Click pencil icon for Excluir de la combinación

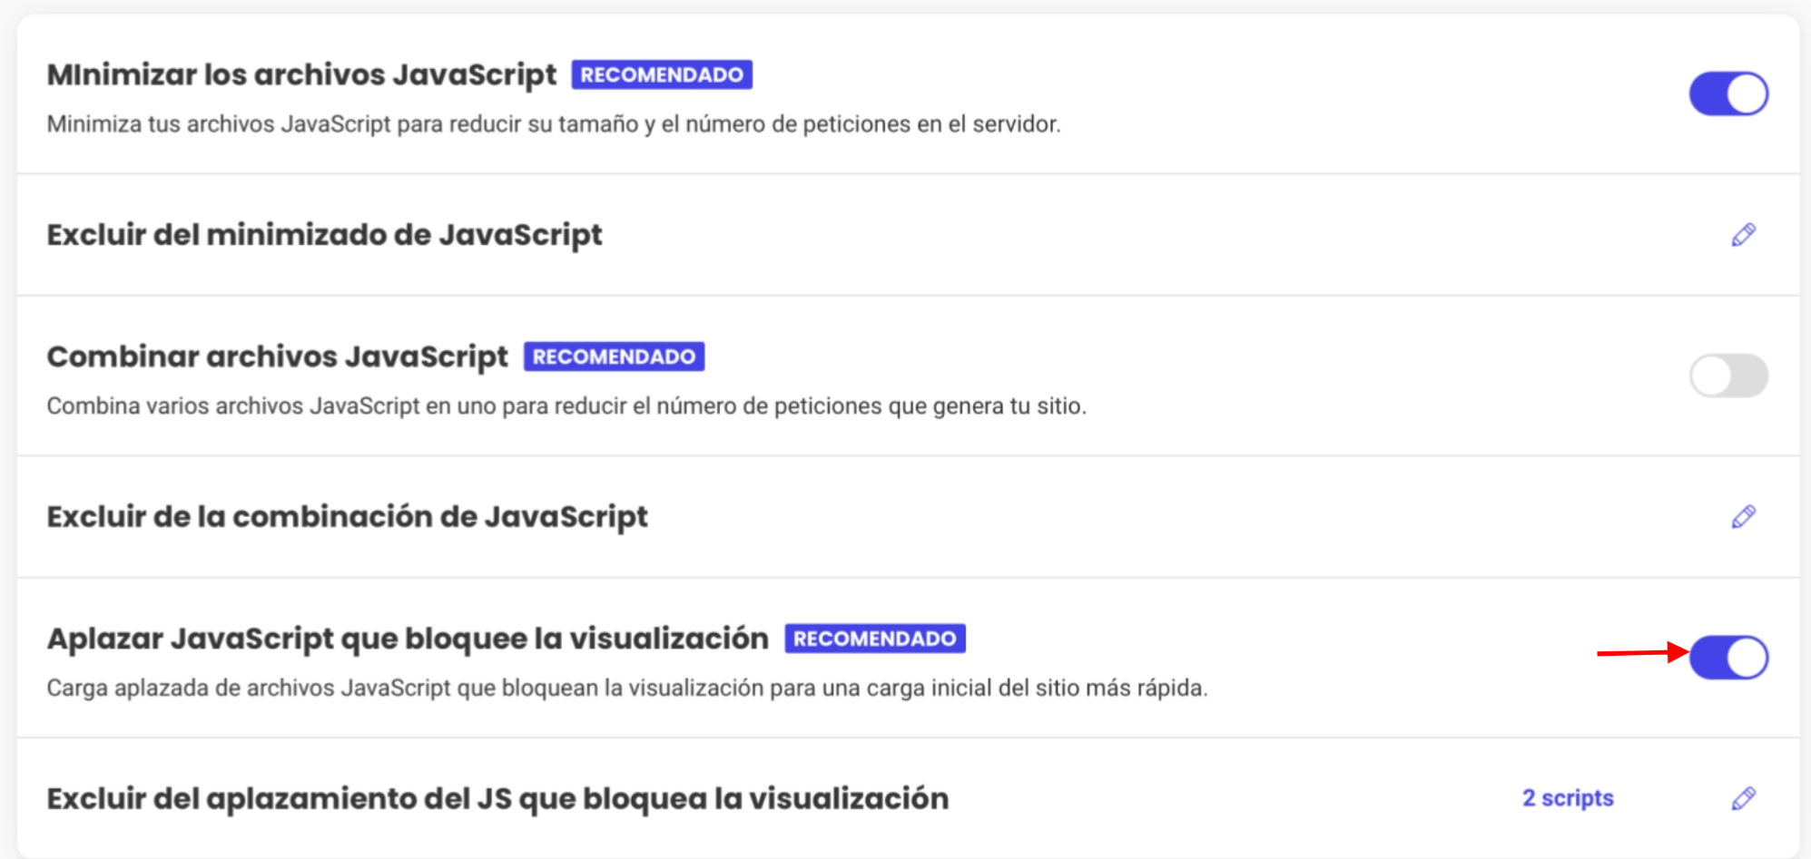click(1743, 517)
